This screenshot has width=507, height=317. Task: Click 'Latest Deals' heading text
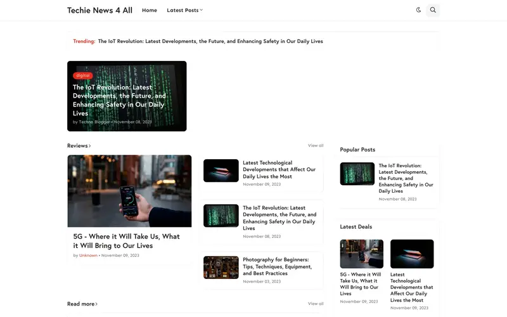[356, 227]
